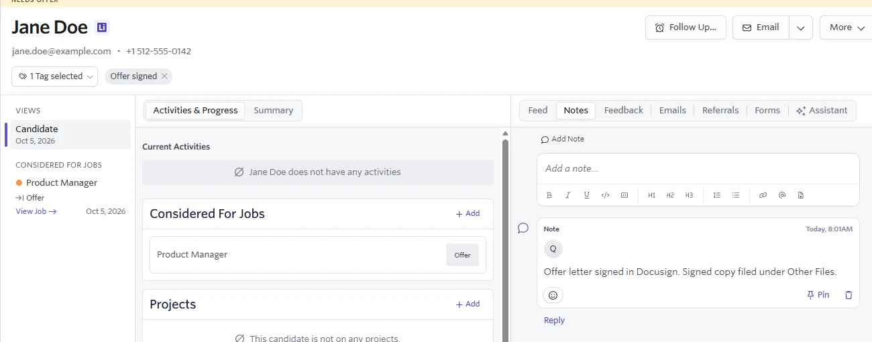Click the Add Note label
The height and width of the screenshot is (342, 872).
(x=562, y=139)
